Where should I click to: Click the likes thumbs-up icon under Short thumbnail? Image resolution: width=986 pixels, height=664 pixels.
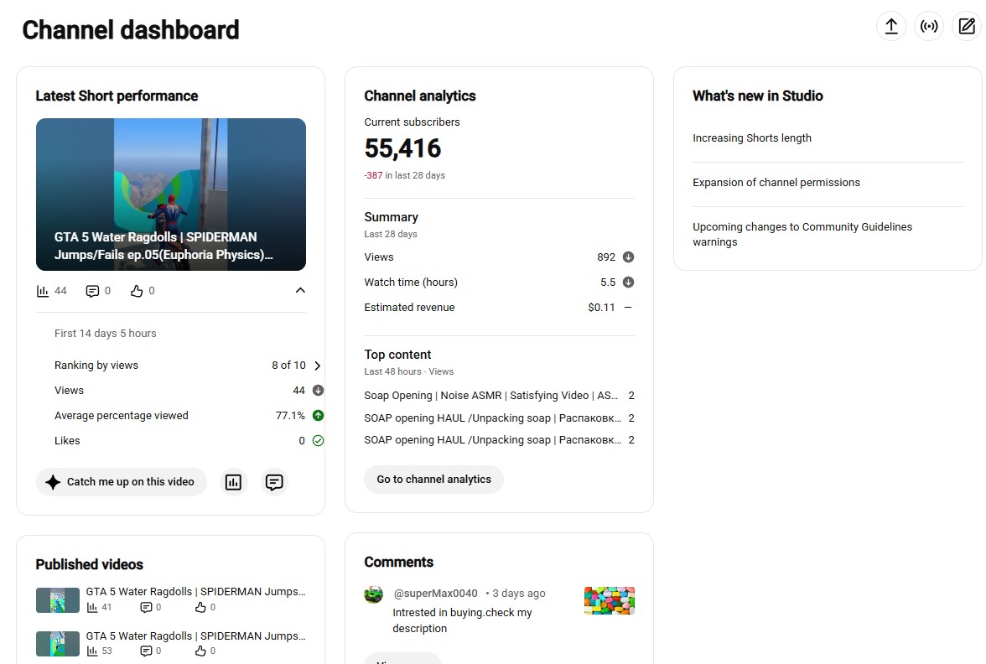137,291
